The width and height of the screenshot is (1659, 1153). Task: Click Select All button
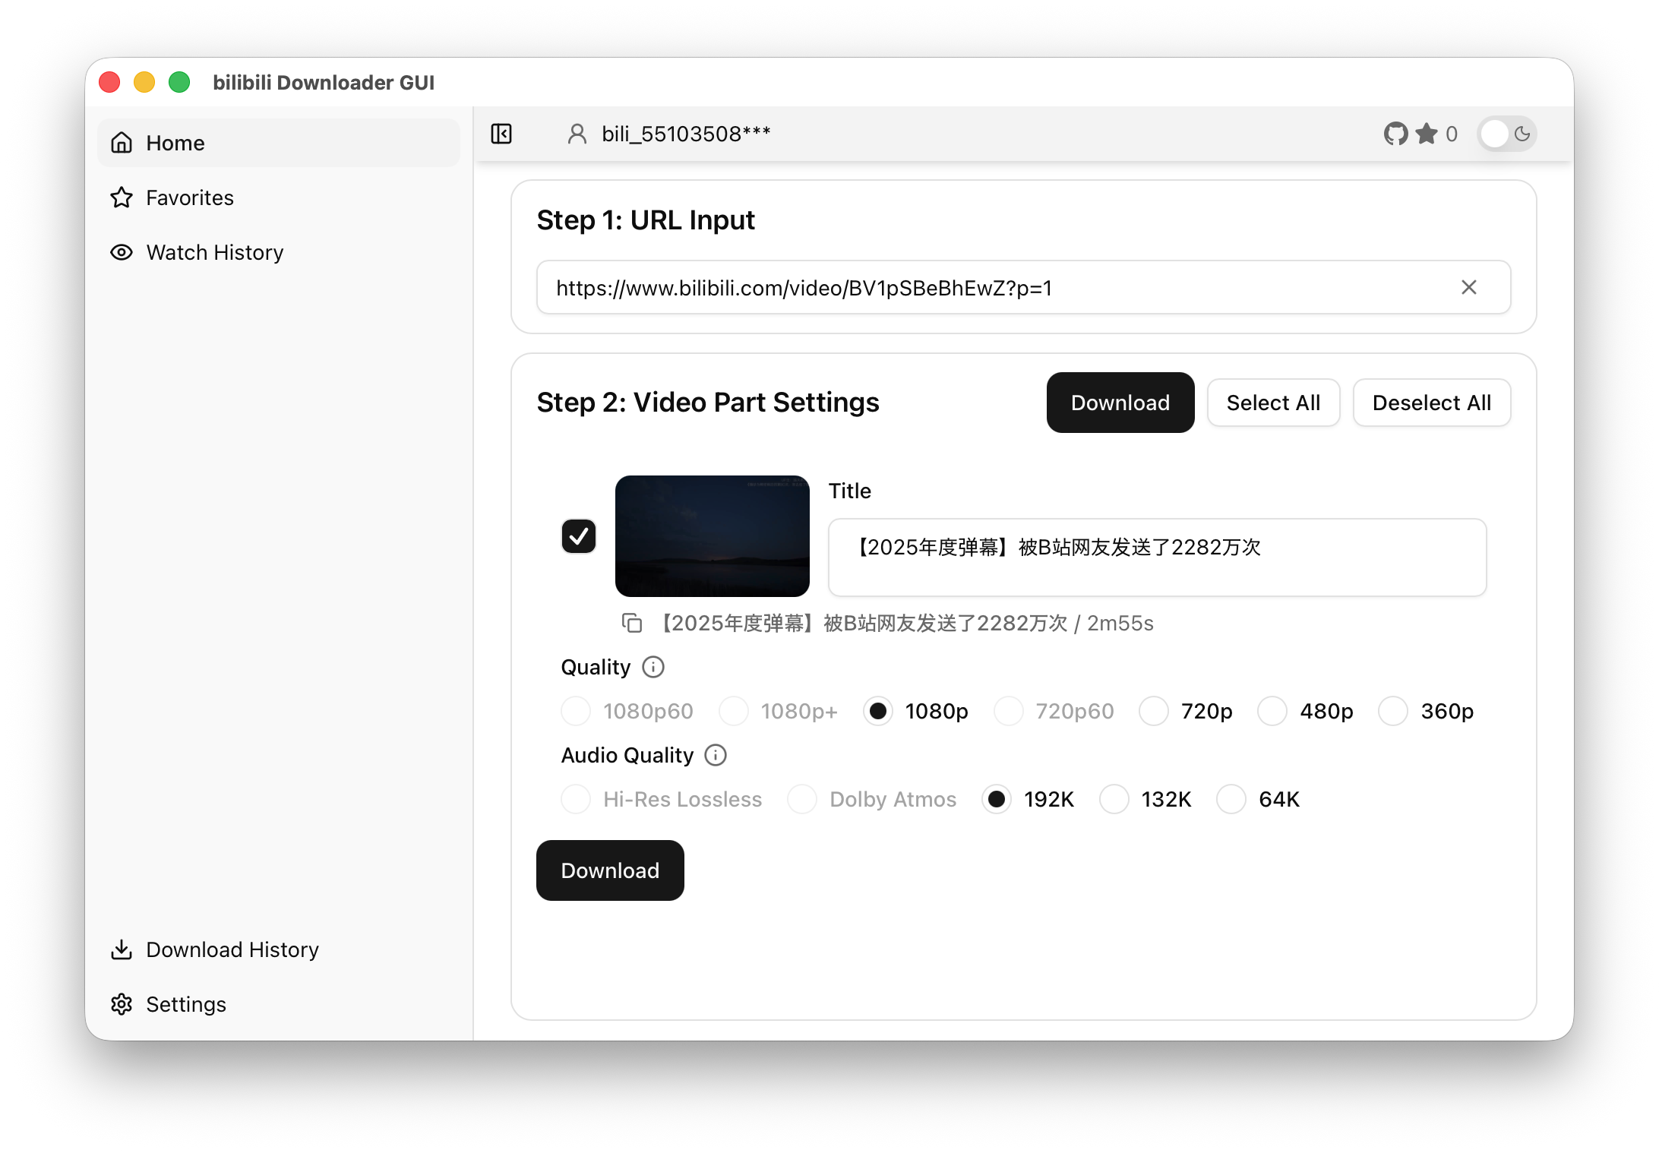click(1274, 403)
